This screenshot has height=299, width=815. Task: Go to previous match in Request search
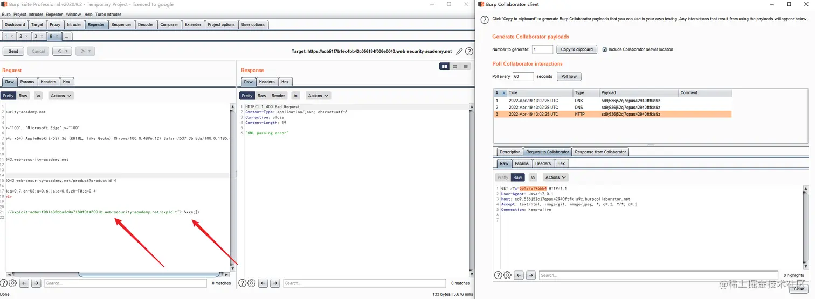click(x=25, y=283)
